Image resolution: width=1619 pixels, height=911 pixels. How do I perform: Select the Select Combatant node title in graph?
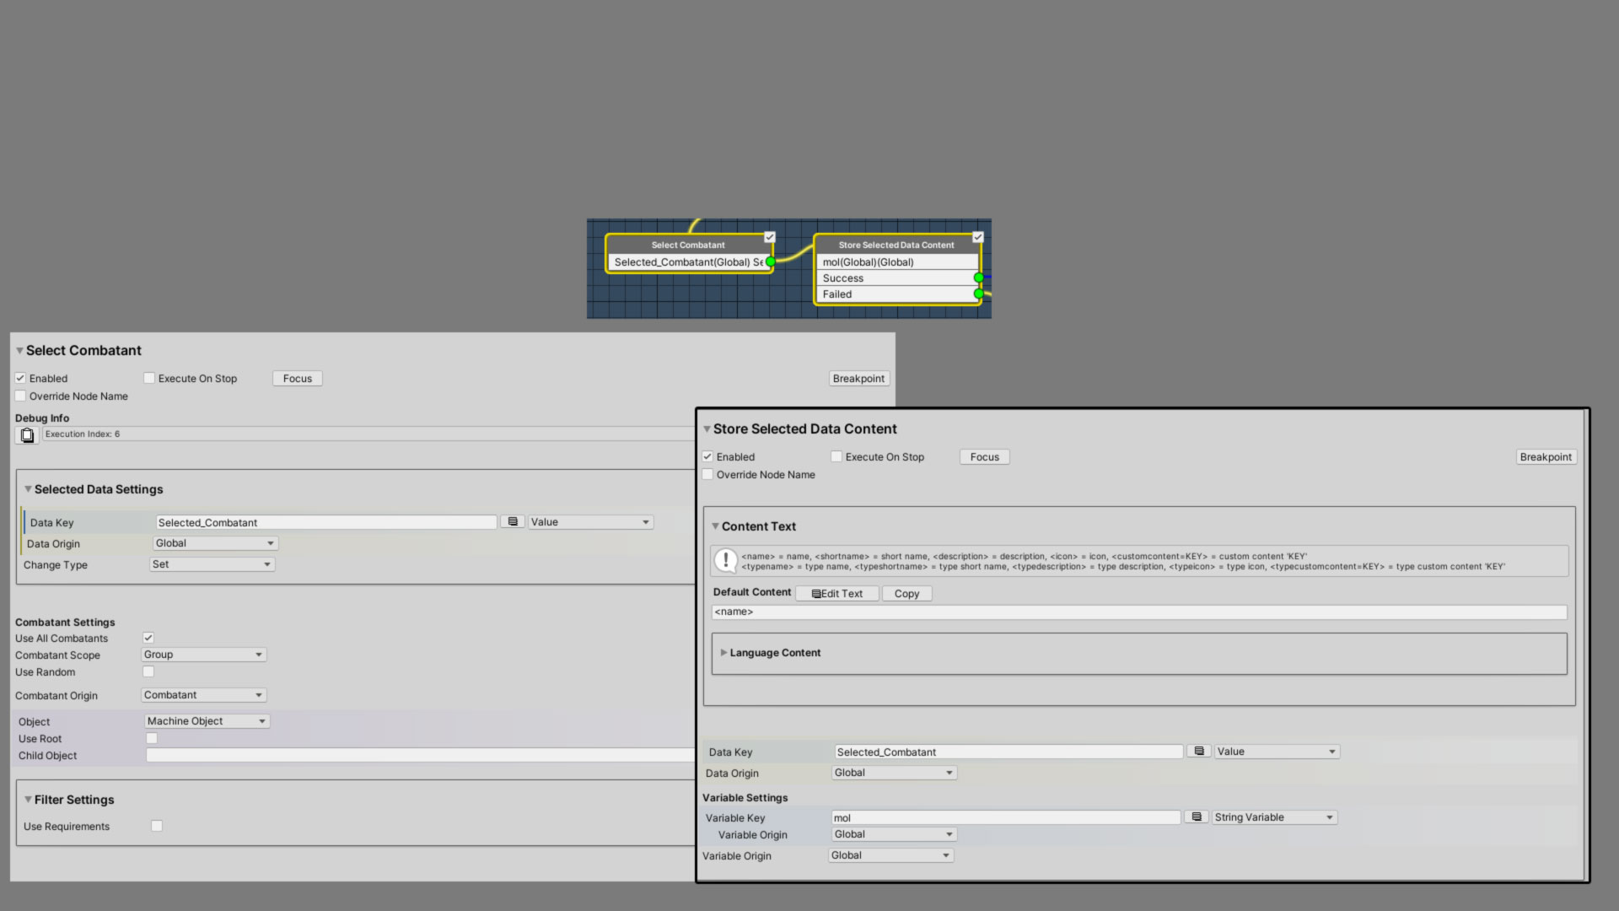[688, 245]
